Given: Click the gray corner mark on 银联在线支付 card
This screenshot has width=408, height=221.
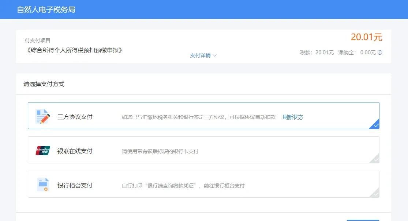Looking at the screenshot, I should coord(376,160).
